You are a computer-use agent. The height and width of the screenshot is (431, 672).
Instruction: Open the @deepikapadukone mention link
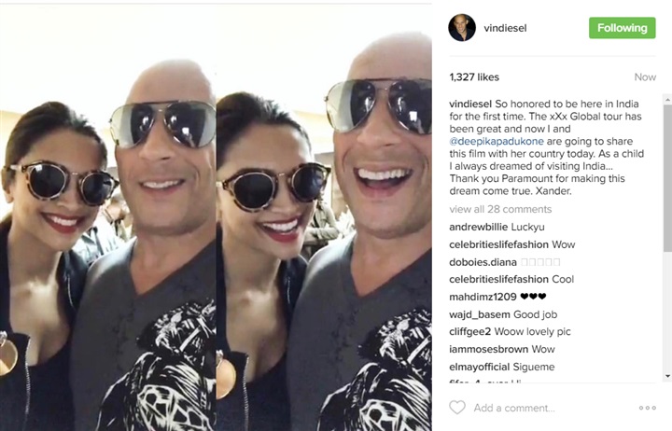(497, 142)
